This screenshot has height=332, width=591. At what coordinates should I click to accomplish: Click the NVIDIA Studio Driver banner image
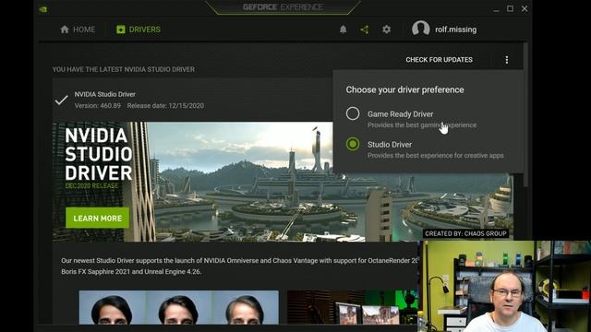click(x=283, y=182)
